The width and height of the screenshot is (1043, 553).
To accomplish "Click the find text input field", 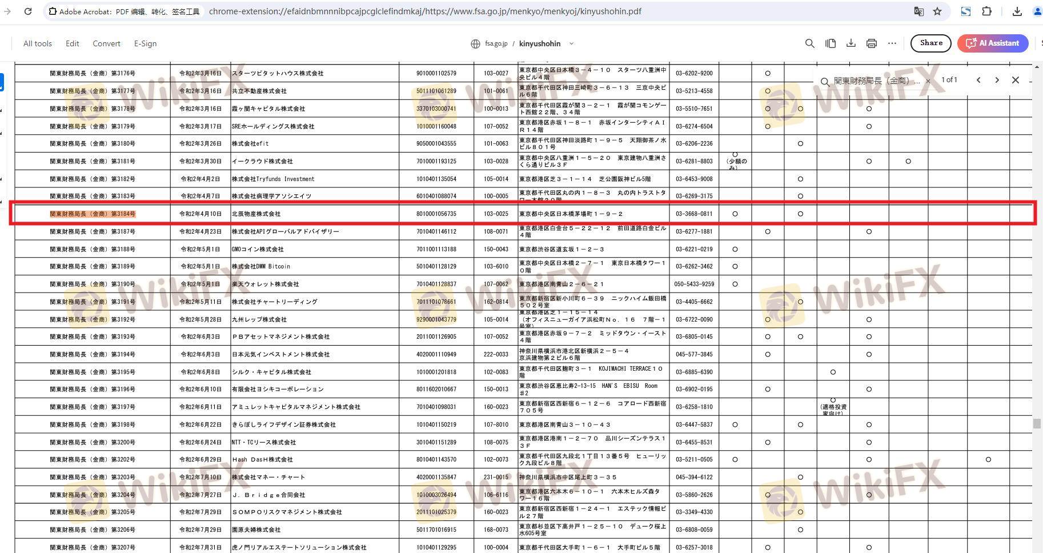I will click(876, 81).
